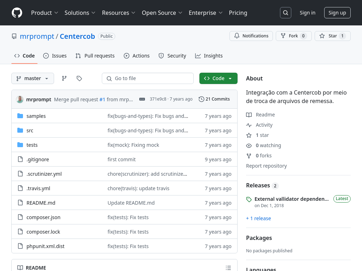The width and height of the screenshot is (362, 271).
Task: Select the Code tab
Action: pos(24,56)
